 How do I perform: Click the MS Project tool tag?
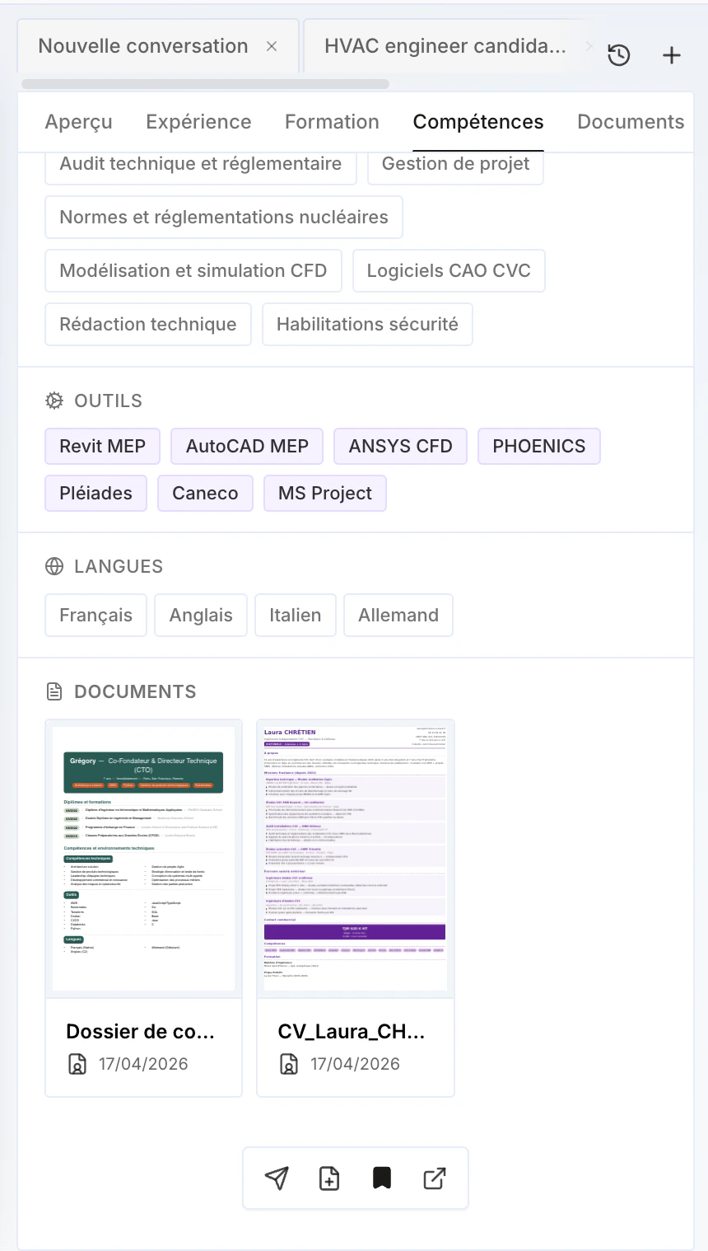coord(325,493)
